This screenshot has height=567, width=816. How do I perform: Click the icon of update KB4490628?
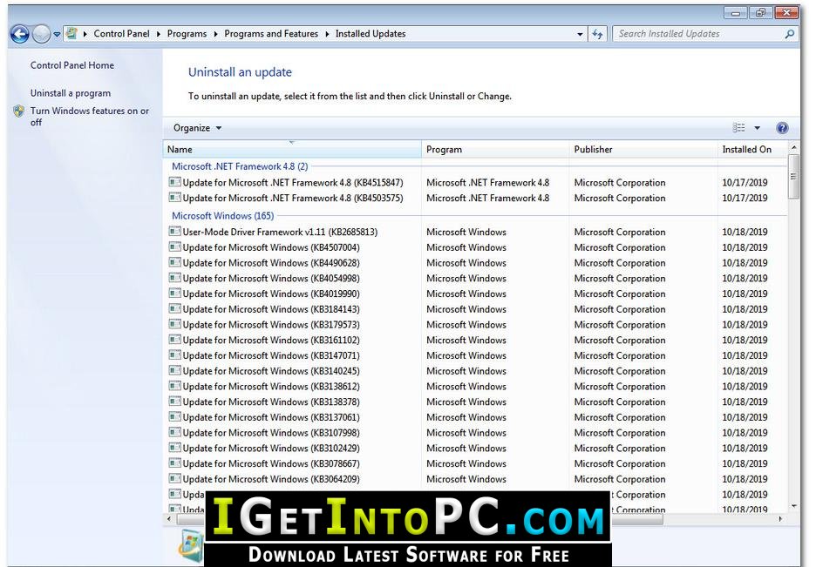coord(175,262)
